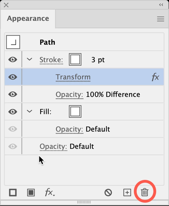Click the Path thumbnail
This screenshot has height=206, width=169.
tap(13, 42)
